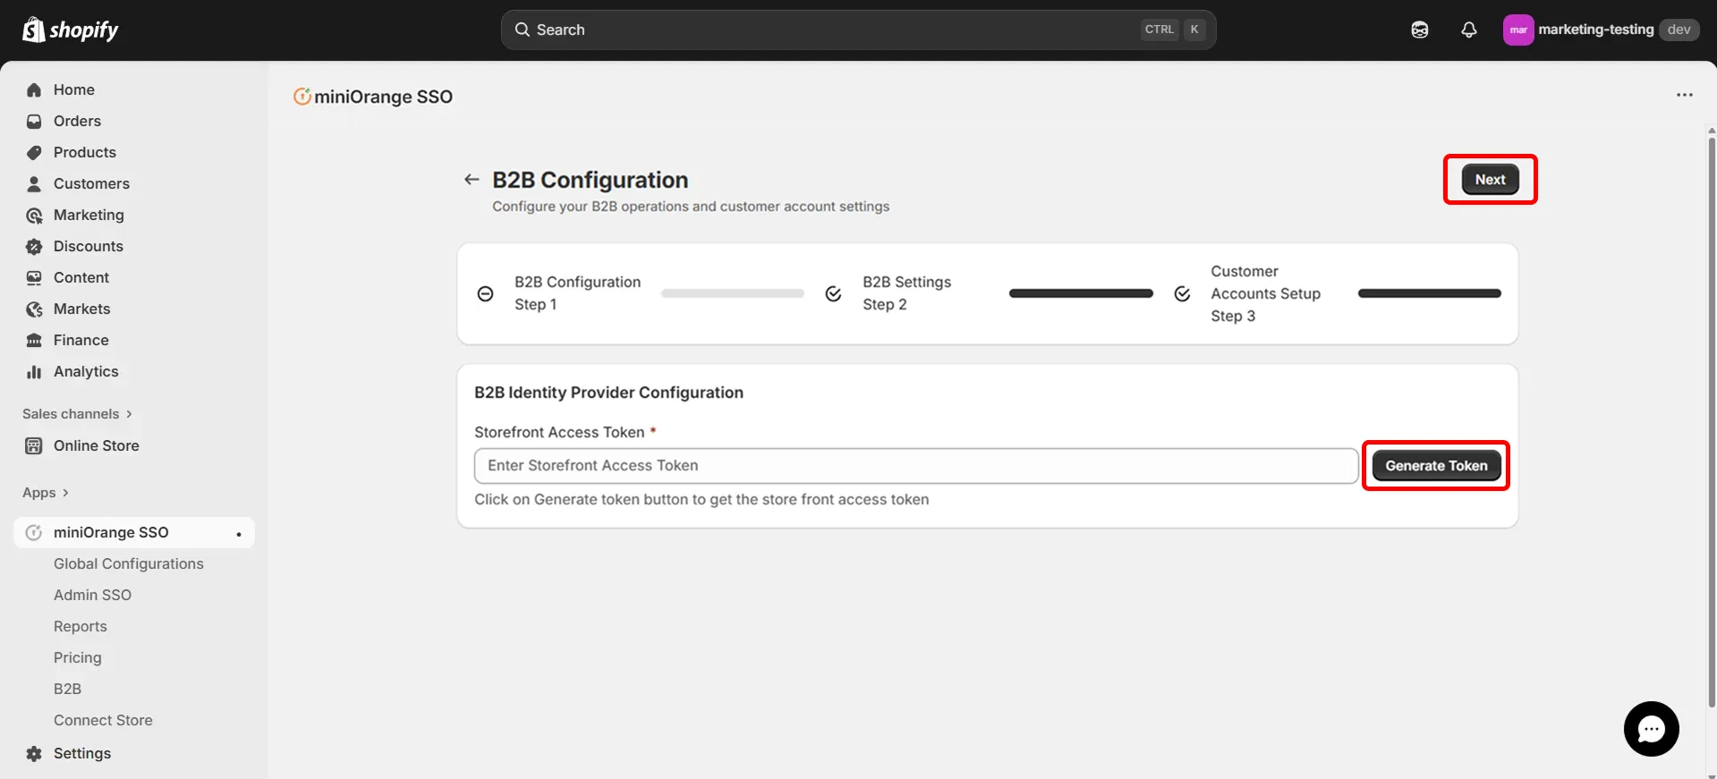Click the Step 1 progress bar
Image resolution: width=1717 pixels, height=779 pixels.
point(733,293)
